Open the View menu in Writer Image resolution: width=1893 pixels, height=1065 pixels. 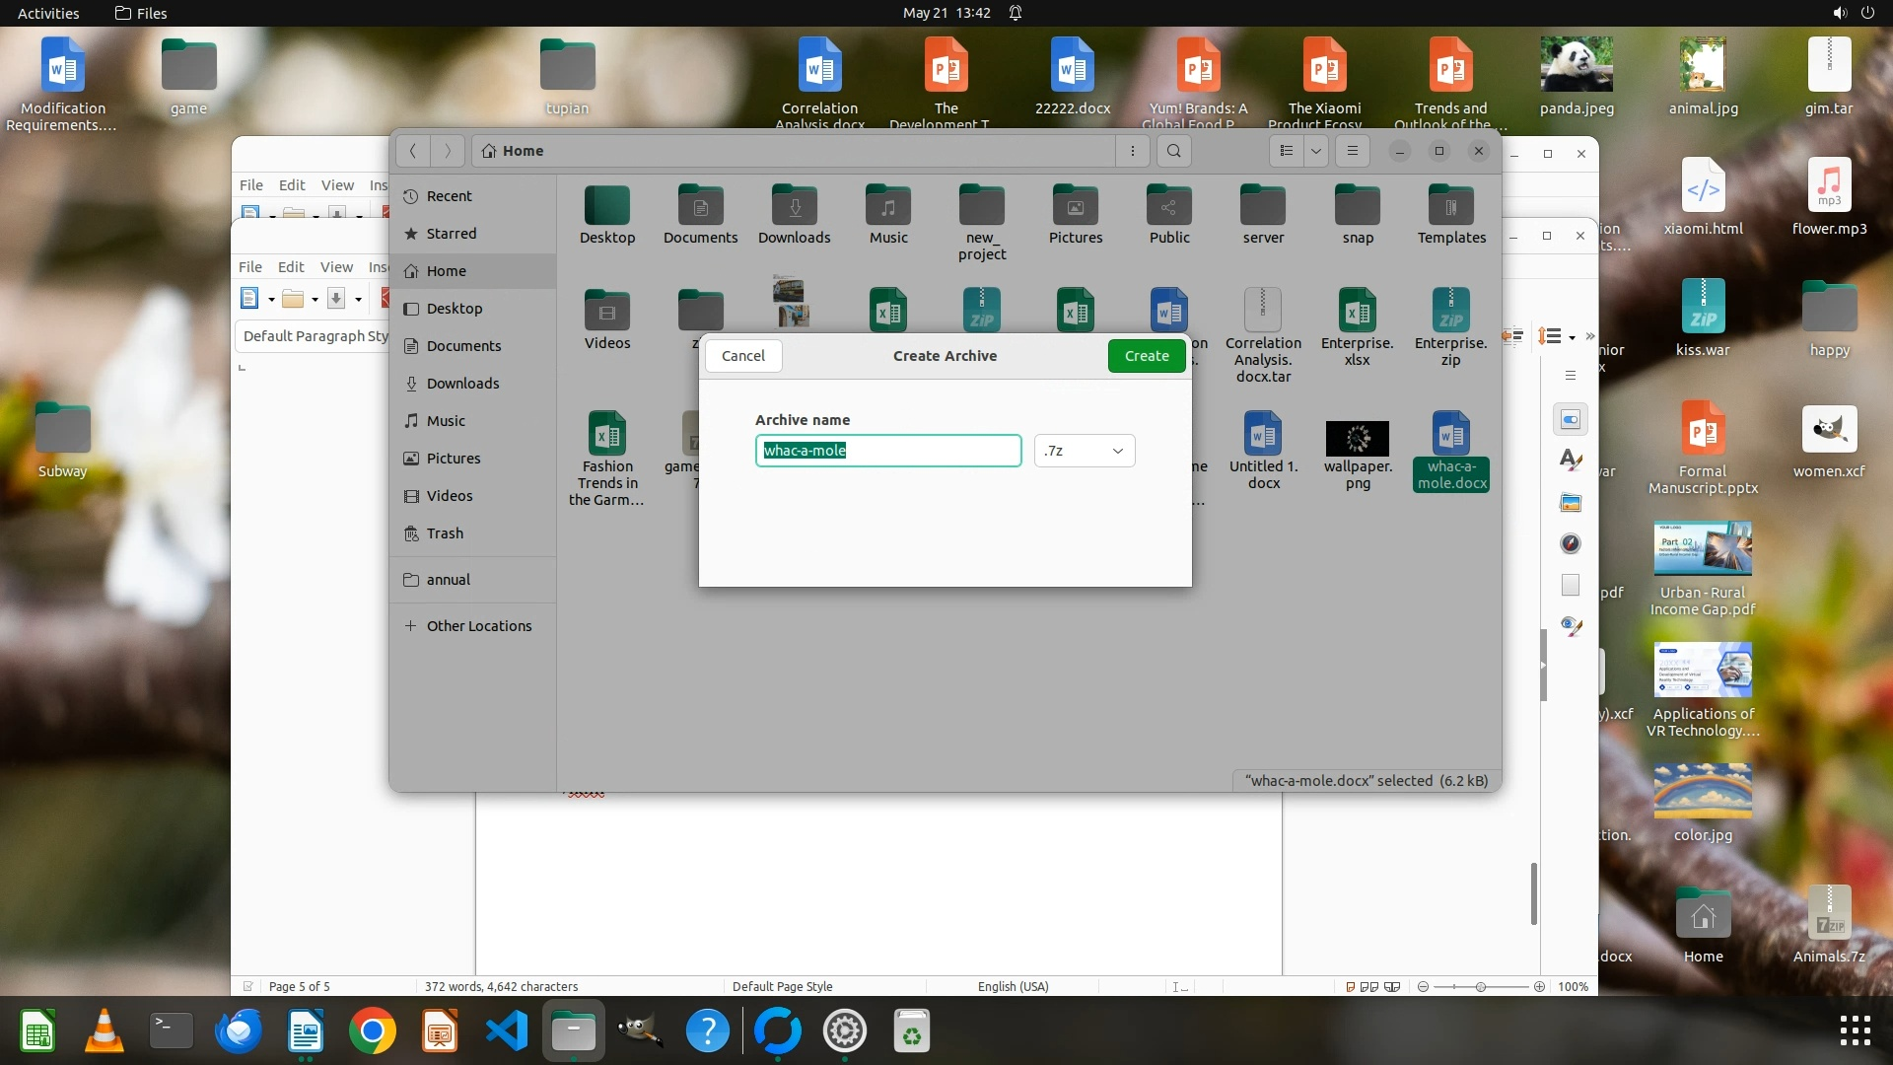point(336,266)
